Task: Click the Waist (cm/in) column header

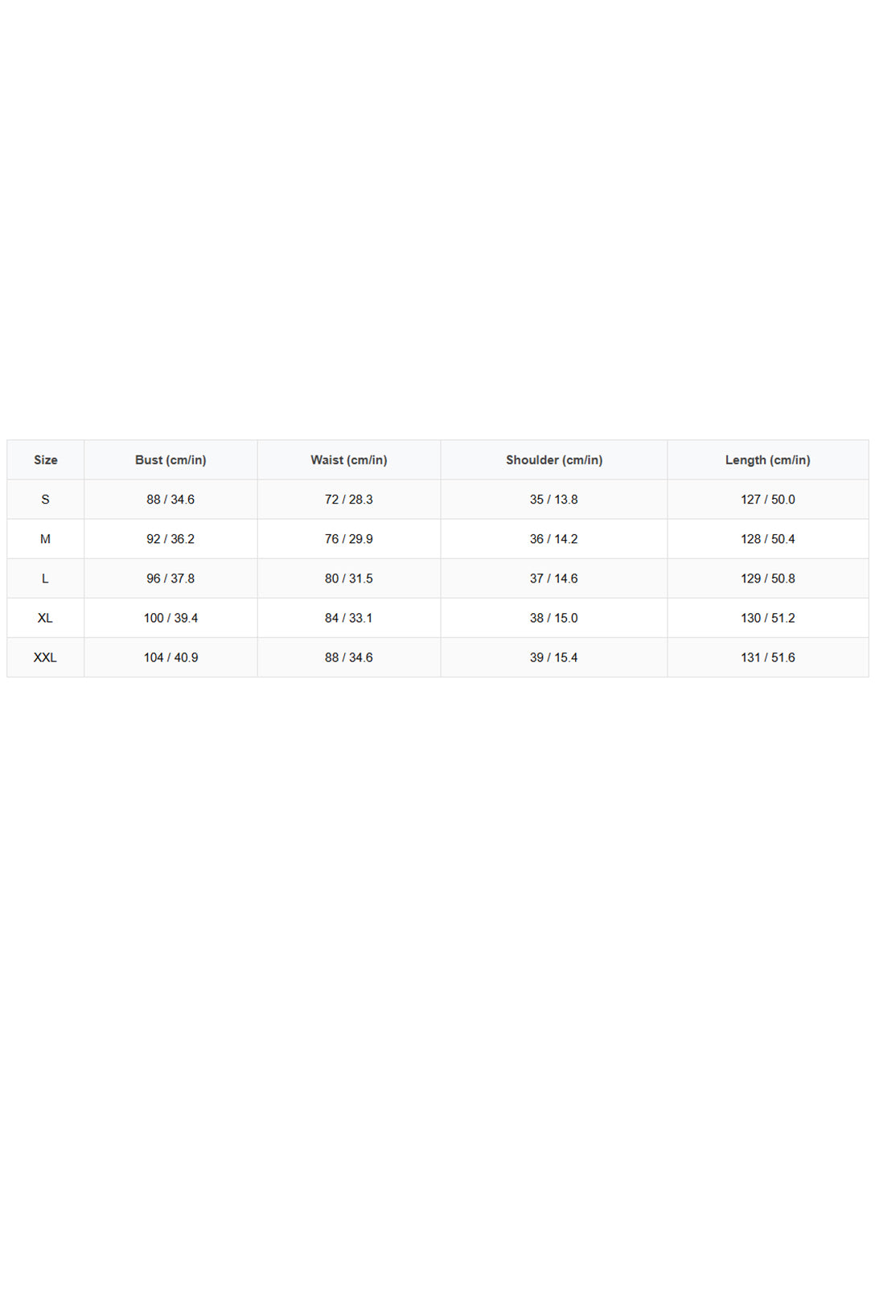Action: (x=349, y=460)
